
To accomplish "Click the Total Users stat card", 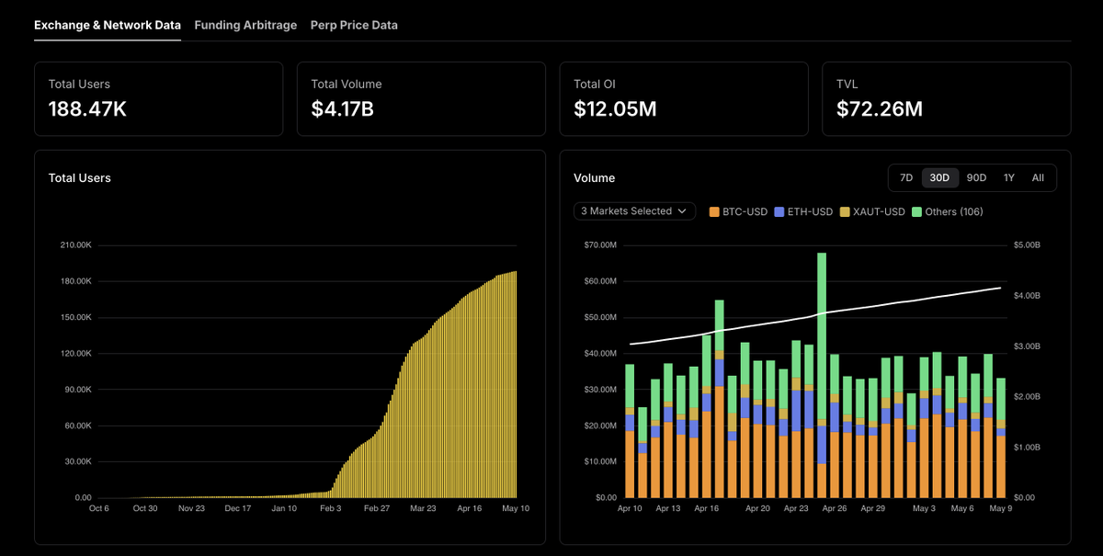I will point(158,99).
